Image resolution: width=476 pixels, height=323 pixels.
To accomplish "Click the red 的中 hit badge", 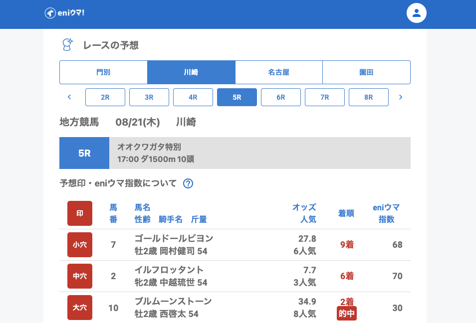I will tap(347, 314).
